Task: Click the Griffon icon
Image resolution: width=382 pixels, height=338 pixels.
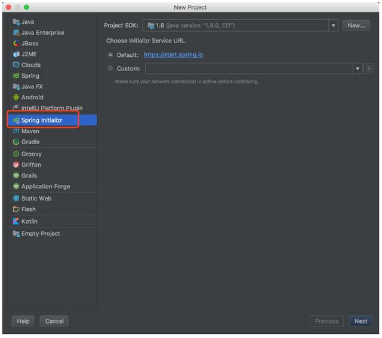Action: (16, 165)
